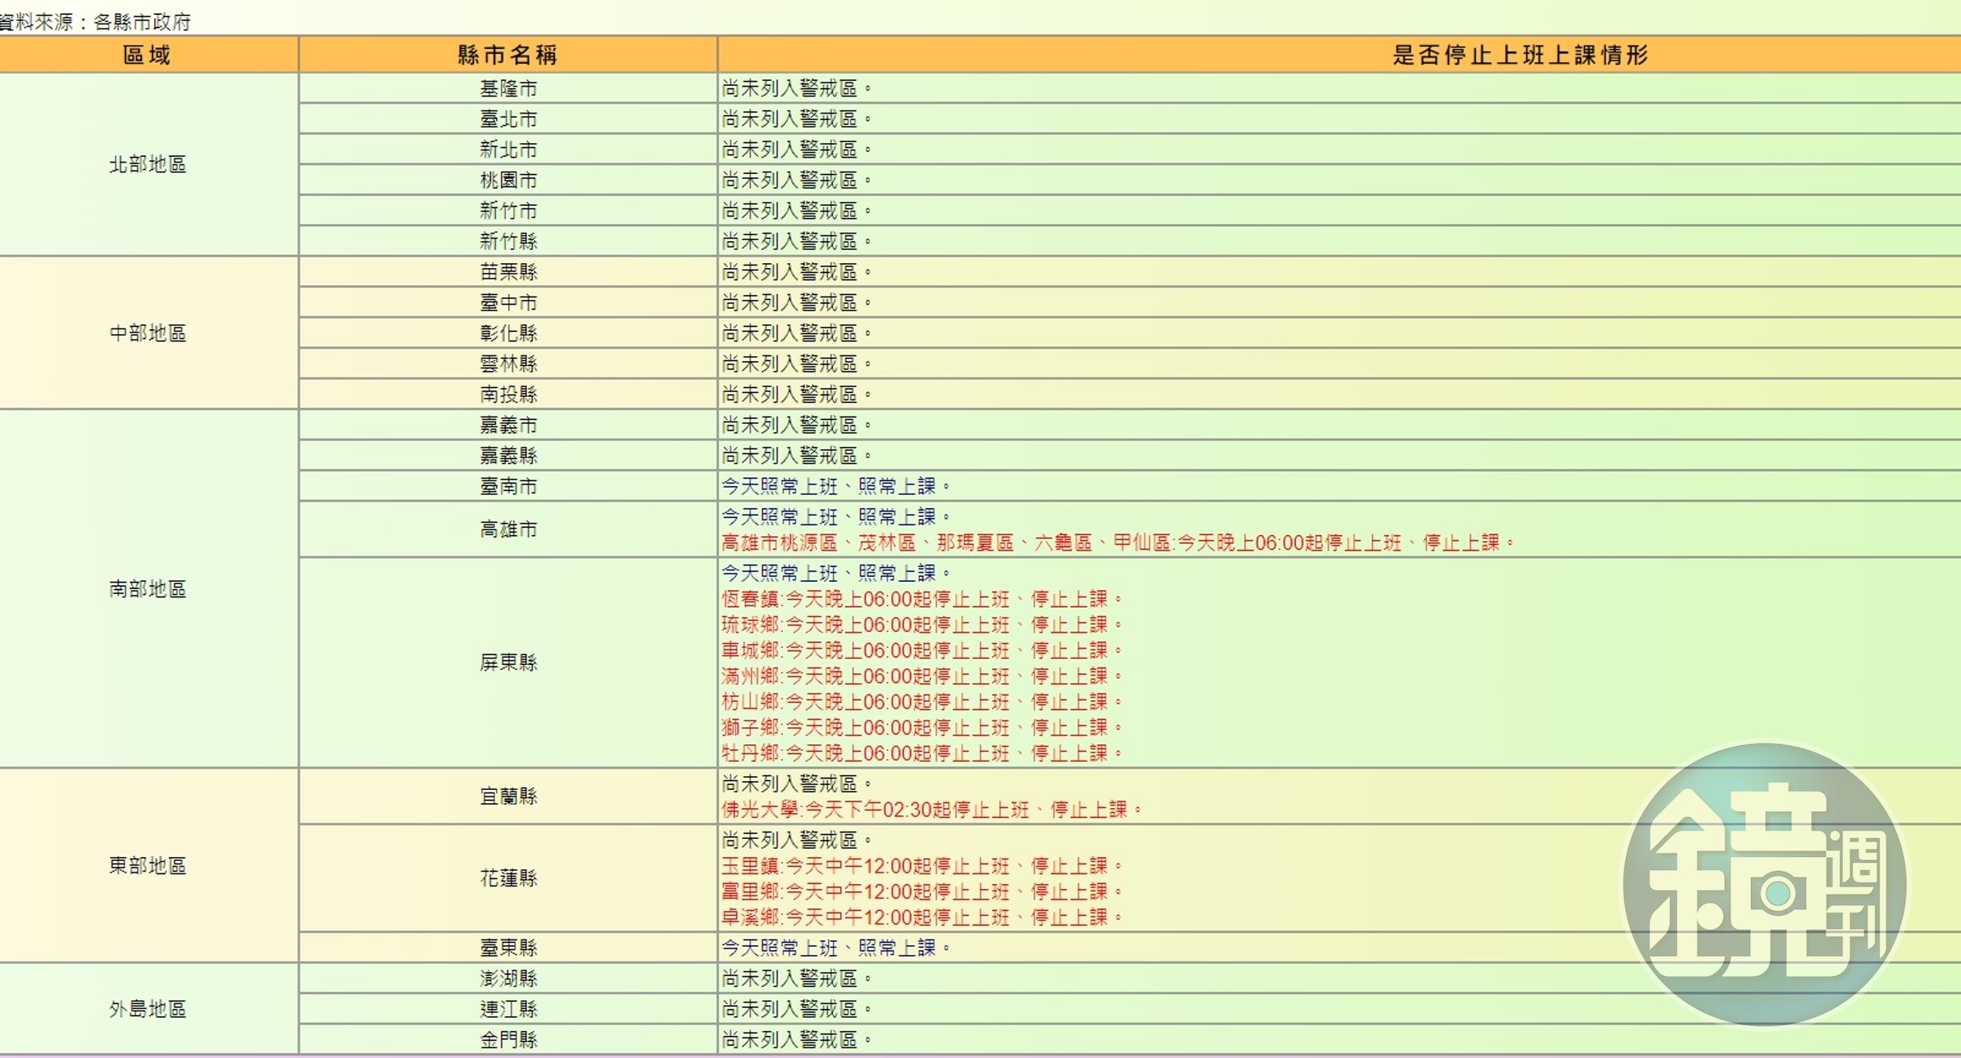Click the 嘉義市 city name cell
The height and width of the screenshot is (1058, 1961).
[508, 425]
